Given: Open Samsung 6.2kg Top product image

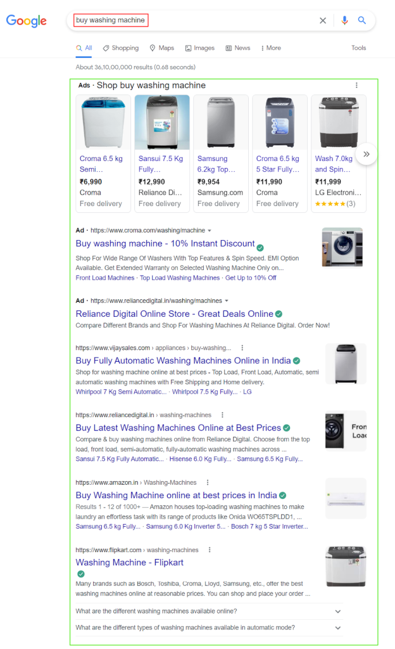Looking at the screenshot, I should pos(221,122).
